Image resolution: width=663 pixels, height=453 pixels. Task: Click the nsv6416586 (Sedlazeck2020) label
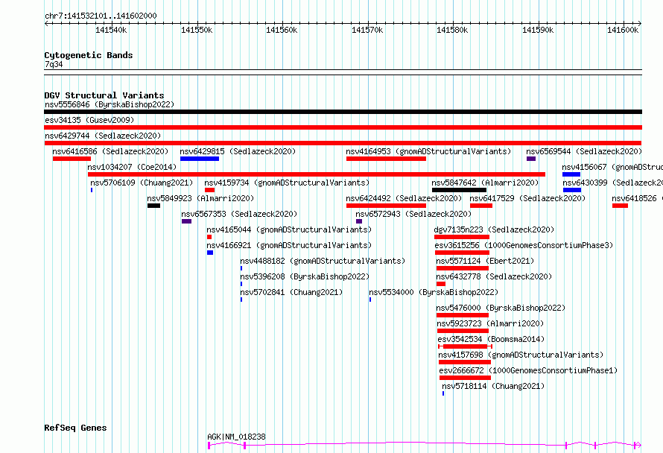pos(110,151)
